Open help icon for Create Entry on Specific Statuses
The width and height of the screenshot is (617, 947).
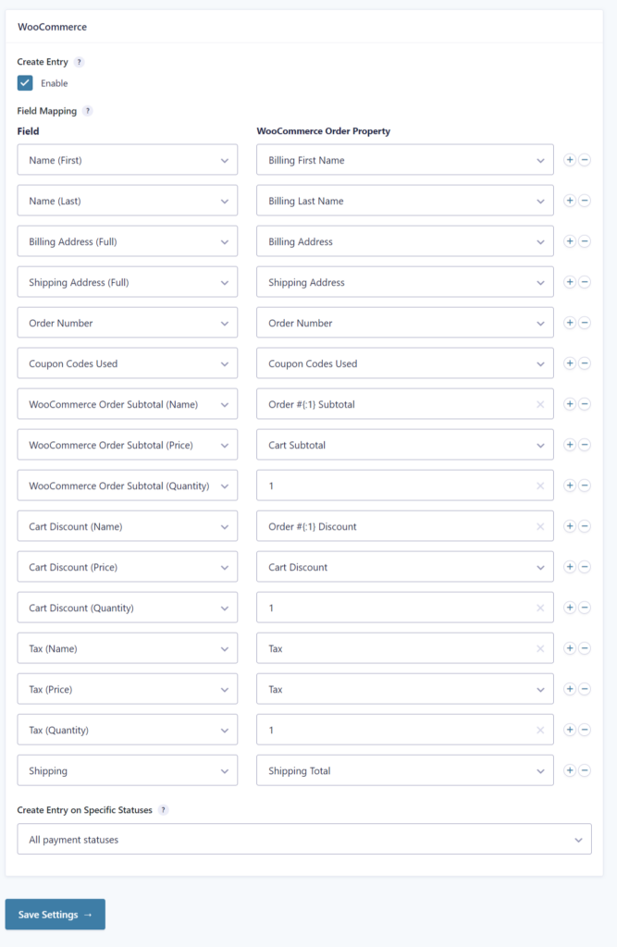(x=163, y=809)
